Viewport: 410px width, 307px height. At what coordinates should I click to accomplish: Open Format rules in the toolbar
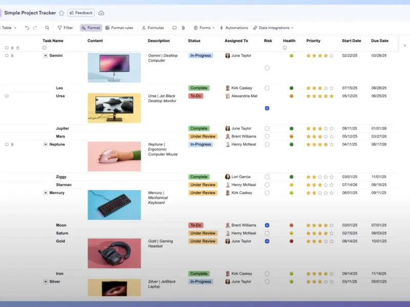coord(119,28)
